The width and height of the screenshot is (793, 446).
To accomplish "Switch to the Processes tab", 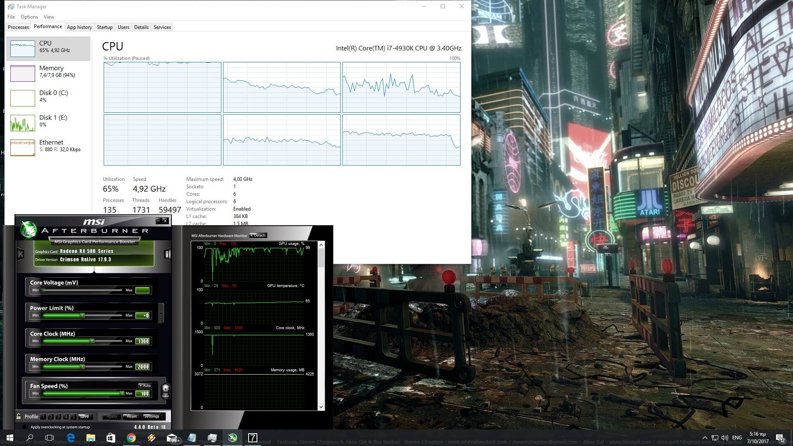I will (18, 27).
